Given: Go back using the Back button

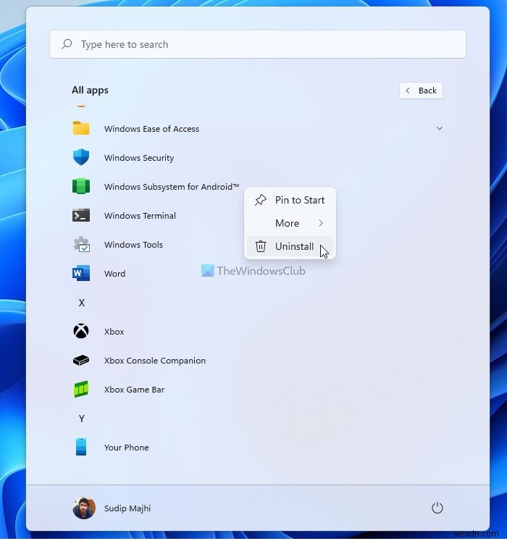Looking at the screenshot, I should pos(421,91).
